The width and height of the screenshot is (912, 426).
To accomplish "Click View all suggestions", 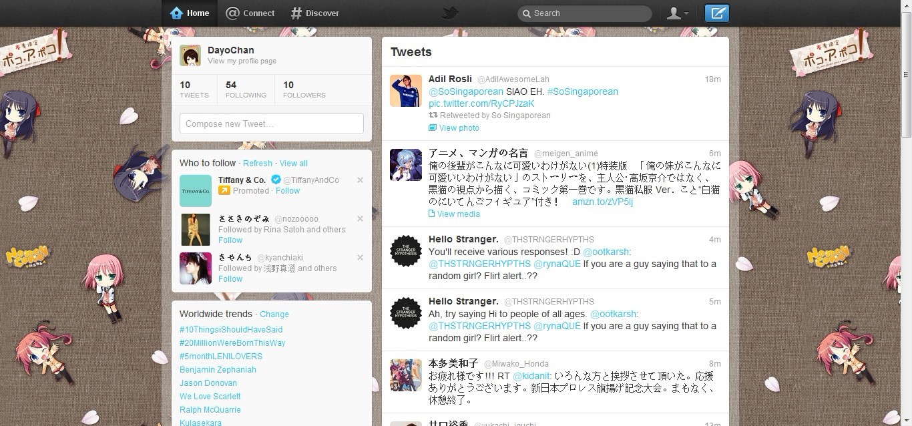I will click(294, 163).
